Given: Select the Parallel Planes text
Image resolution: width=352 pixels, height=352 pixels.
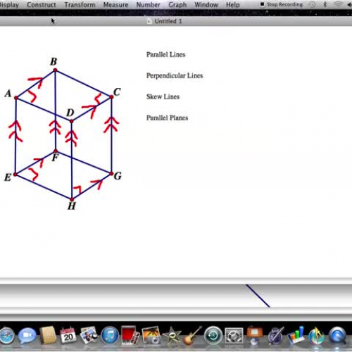Looking at the screenshot, I should click(167, 118).
